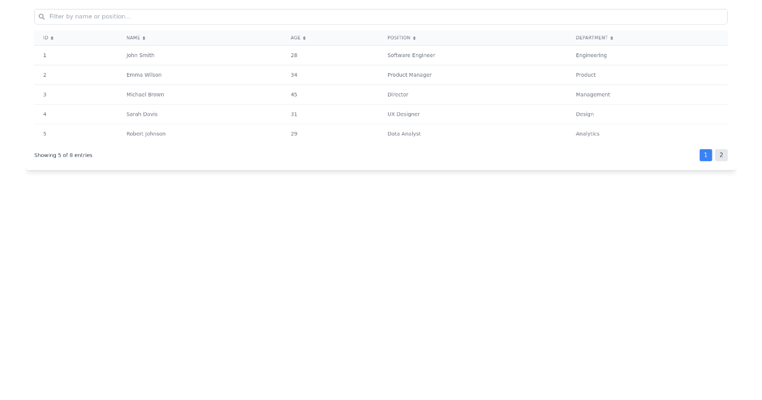This screenshot has width=762, height=400.
Task: Click the Department column sort icon
Action: (612, 38)
